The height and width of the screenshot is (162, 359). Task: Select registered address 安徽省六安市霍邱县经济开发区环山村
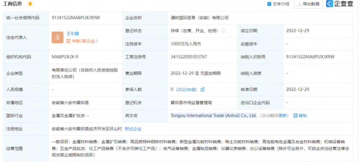87,129
